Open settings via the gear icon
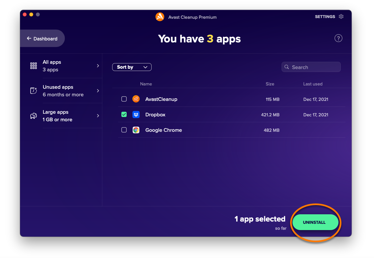This screenshot has height=258, width=374. 341,16
